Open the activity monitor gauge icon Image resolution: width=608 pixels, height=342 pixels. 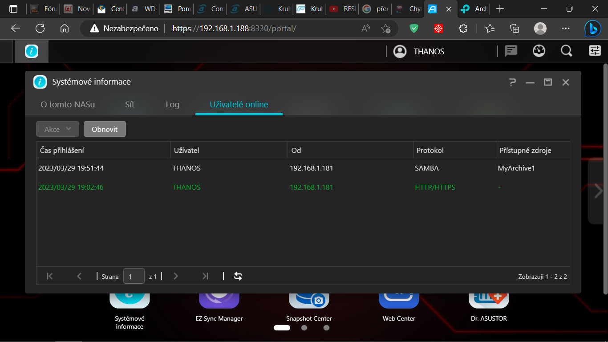tap(539, 51)
